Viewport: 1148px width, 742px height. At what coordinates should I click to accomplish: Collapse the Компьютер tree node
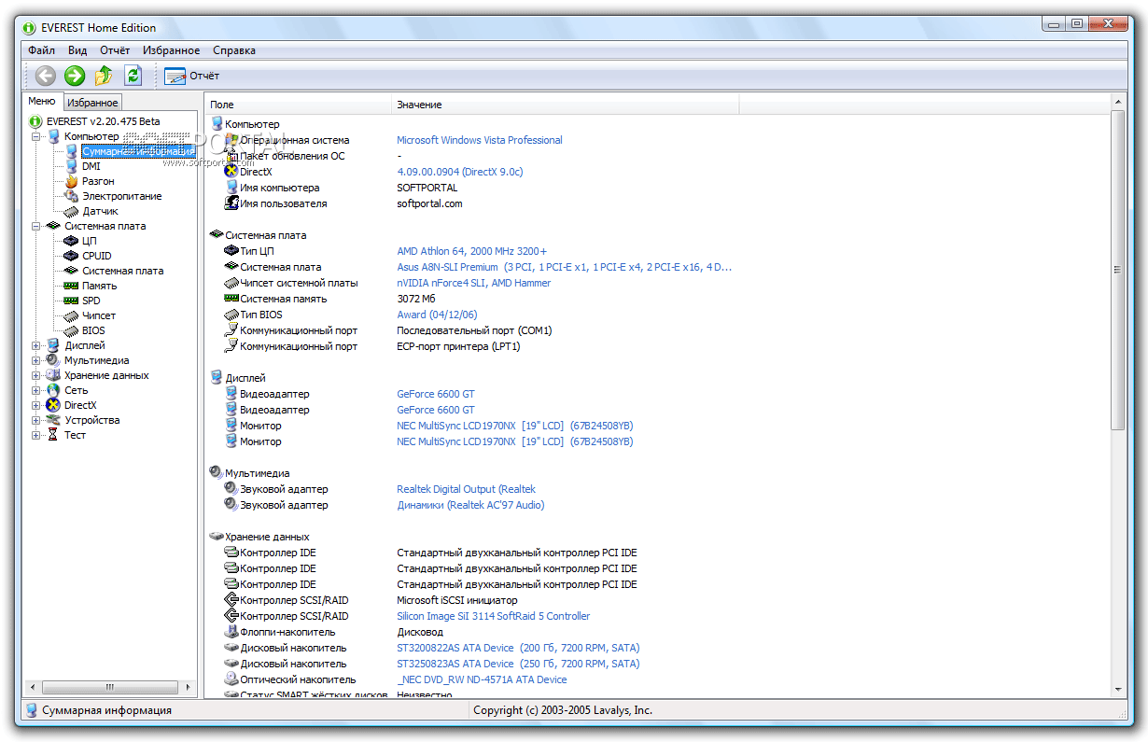[x=36, y=136]
